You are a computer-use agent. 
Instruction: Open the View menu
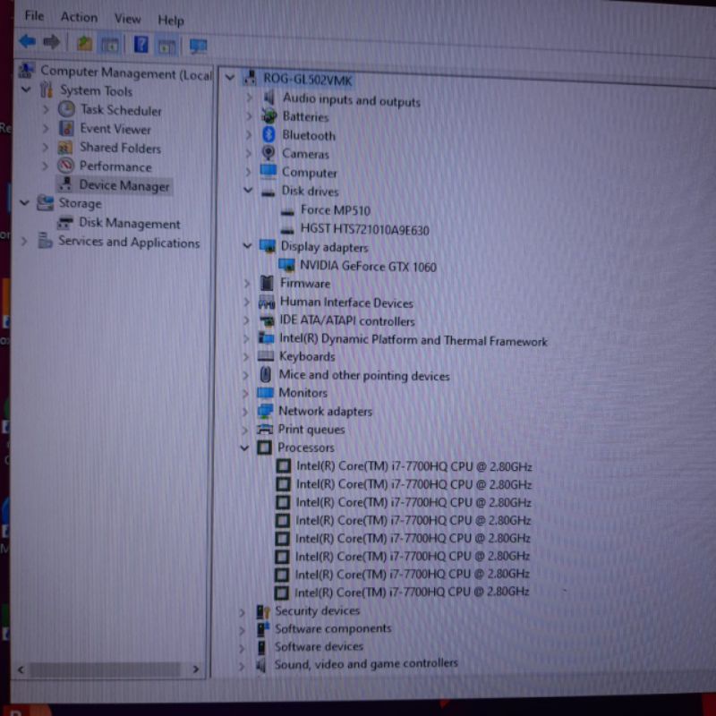click(127, 18)
